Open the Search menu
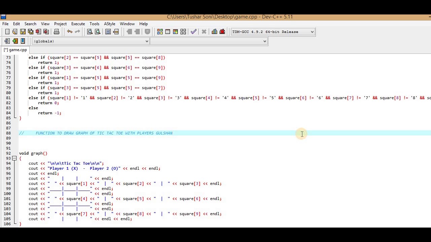This screenshot has width=431, height=242. click(30, 24)
